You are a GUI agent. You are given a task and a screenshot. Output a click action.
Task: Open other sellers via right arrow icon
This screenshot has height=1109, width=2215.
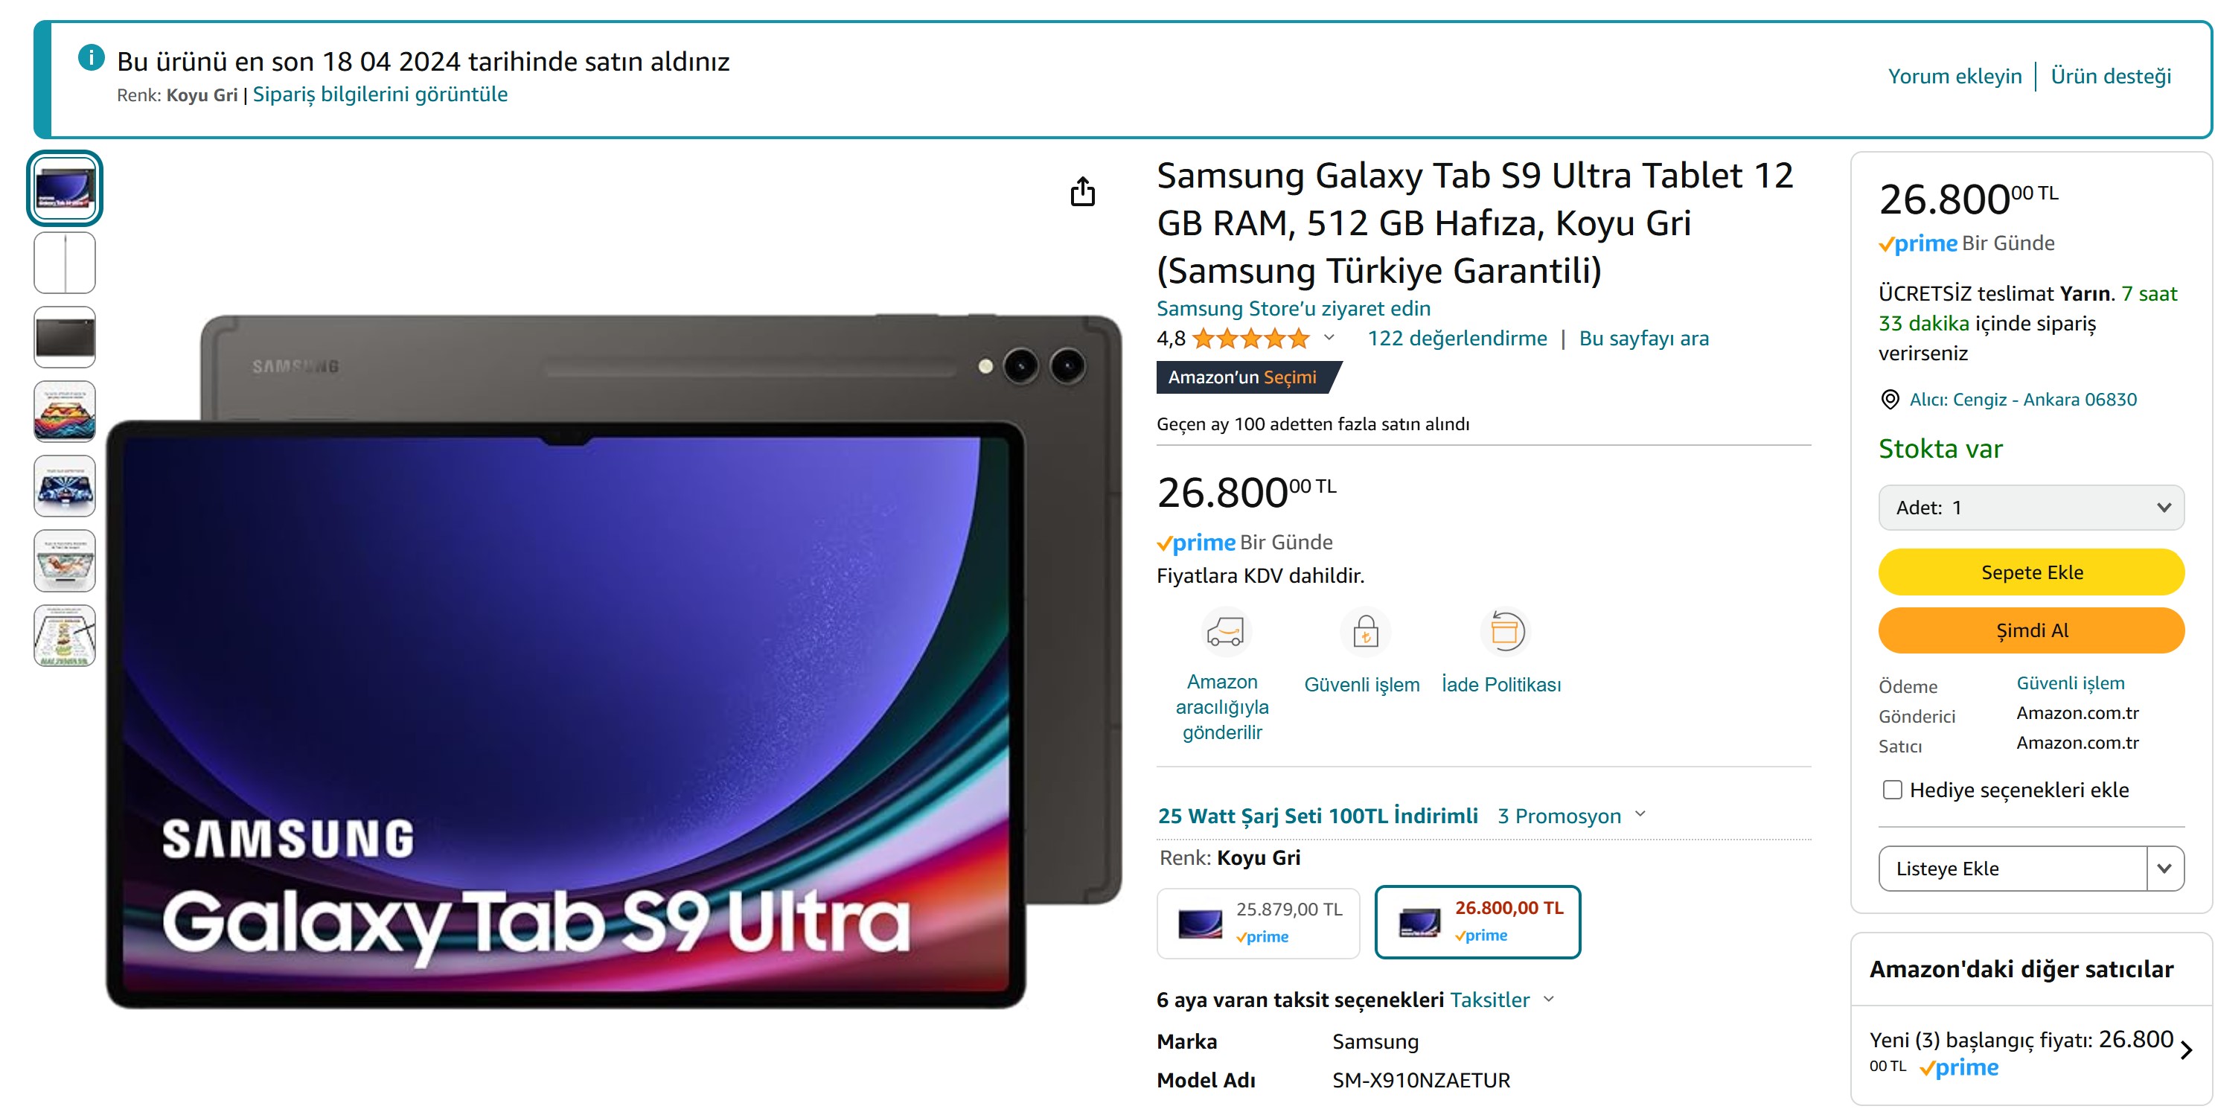[2186, 1050]
